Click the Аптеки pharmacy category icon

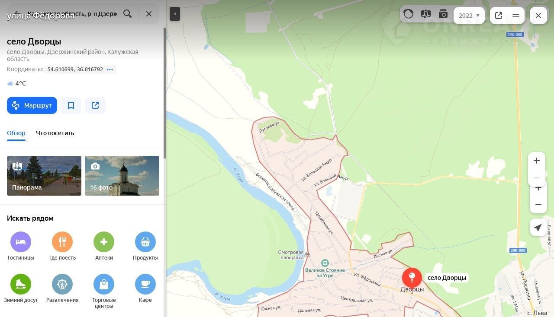pyautogui.click(x=104, y=242)
